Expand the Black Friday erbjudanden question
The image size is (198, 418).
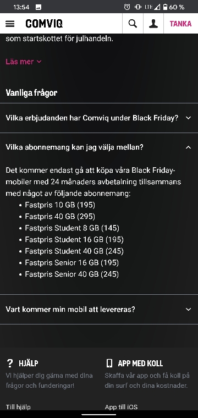click(x=99, y=118)
